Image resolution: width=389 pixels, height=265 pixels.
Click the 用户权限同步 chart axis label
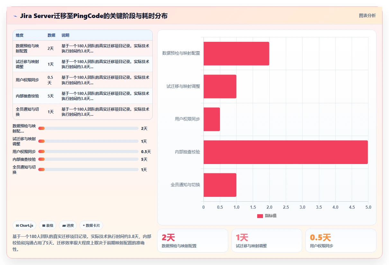(x=187, y=119)
